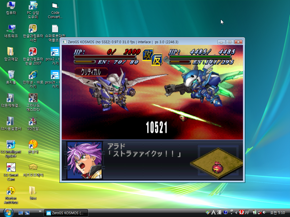Toggle the 漢 Hanja conversion button
The image size is (290, 217).
219,212
